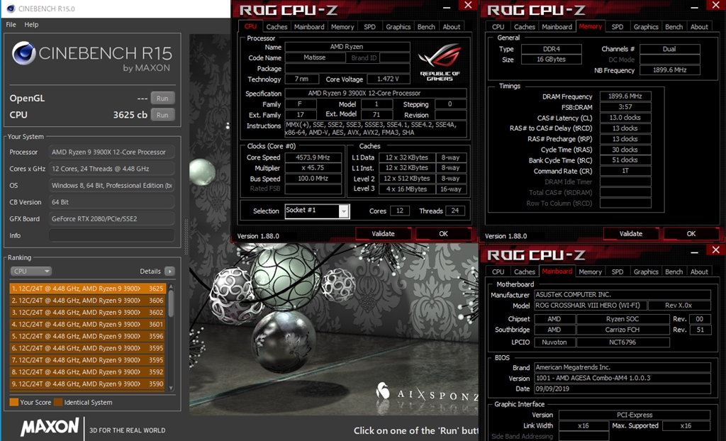Open the File menu
This screenshot has width=726, height=441.
(11, 23)
